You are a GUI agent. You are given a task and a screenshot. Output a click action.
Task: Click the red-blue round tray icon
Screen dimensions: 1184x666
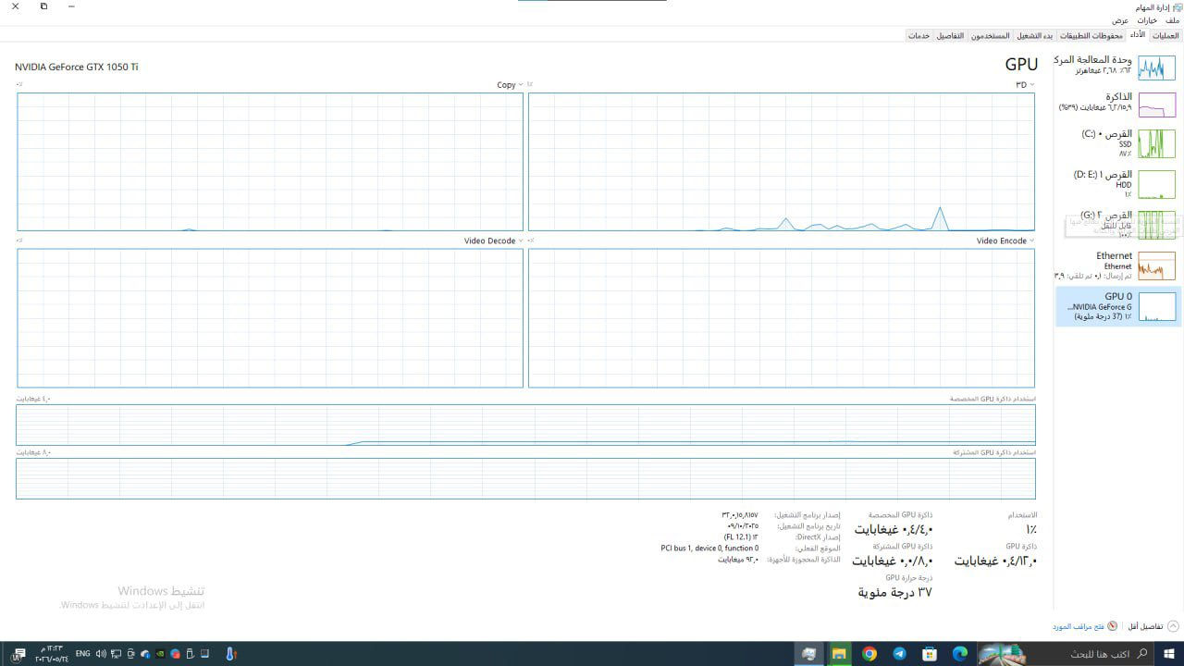[175, 654]
